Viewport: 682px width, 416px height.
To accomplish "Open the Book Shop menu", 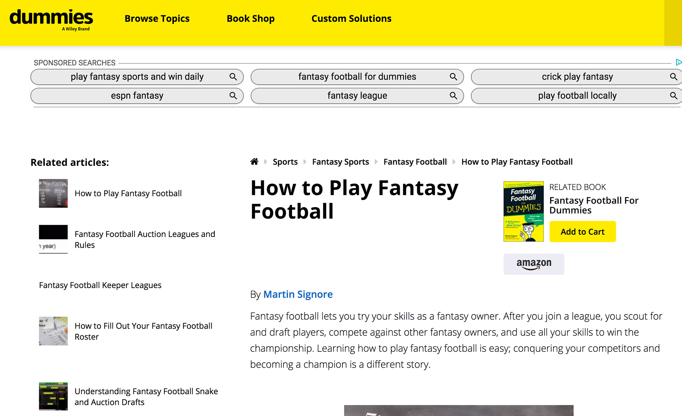I will [x=250, y=18].
